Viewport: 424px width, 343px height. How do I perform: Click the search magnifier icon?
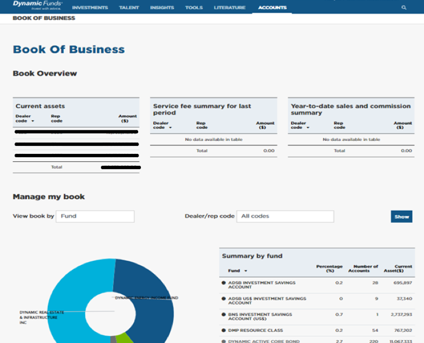(404, 7)
